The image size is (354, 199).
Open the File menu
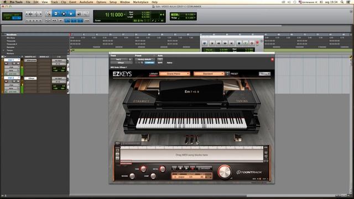tap(28, 2)
